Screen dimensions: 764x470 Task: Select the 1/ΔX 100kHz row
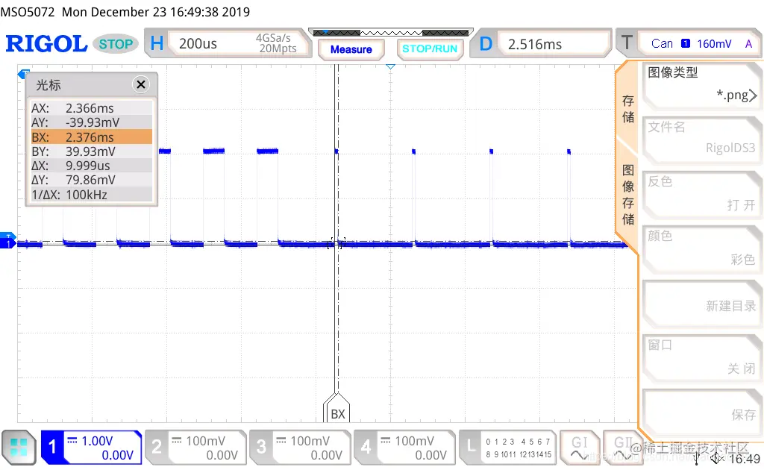click(x=92, y=195)
